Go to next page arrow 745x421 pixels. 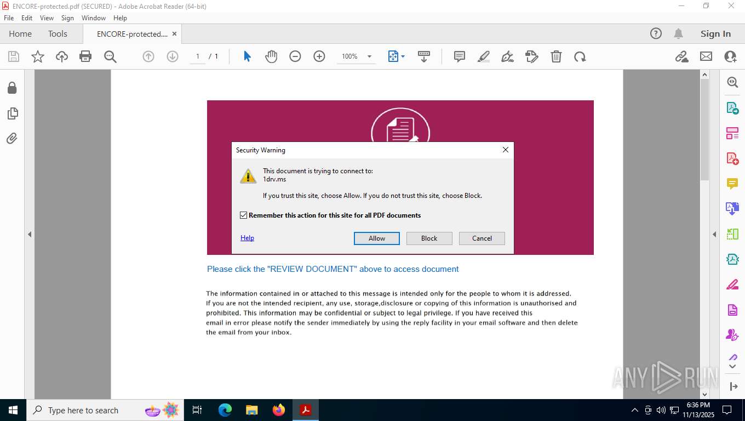(x=173, y=56)
